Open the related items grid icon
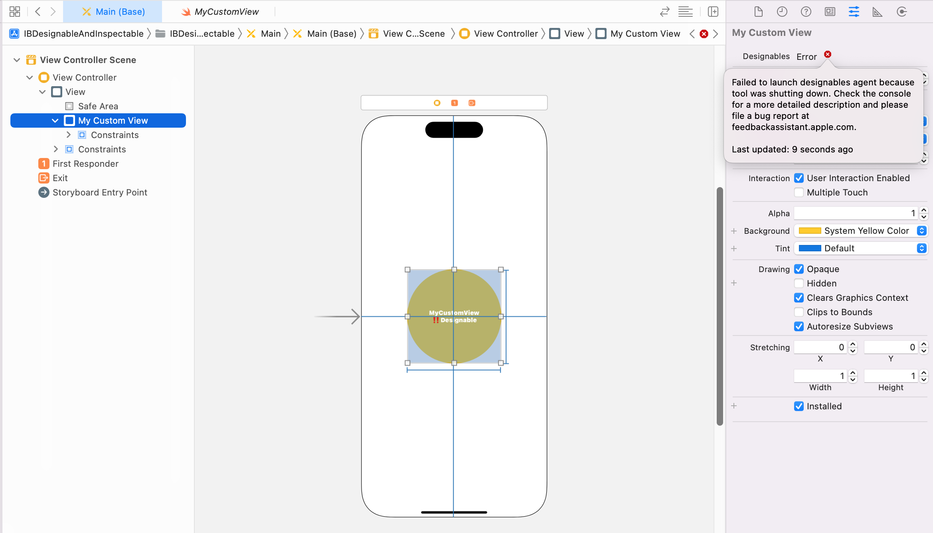This screenshot has width=933, height=533. coord(14,12)
